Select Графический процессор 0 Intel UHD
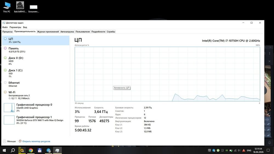Image resolution: width=274 pixels, height=154 pixels. click(36, 107)
